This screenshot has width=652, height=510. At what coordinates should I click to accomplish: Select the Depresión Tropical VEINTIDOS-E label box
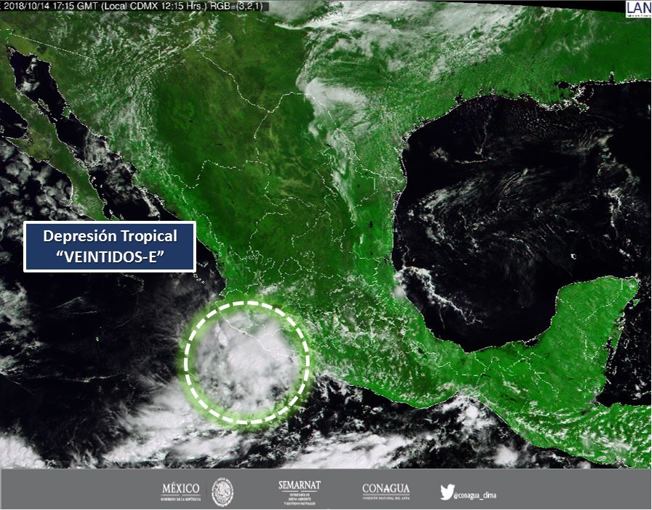pos(110,247)
